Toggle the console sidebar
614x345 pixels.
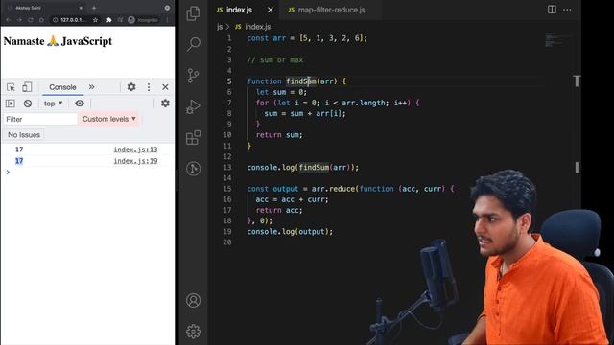point(11,103)
